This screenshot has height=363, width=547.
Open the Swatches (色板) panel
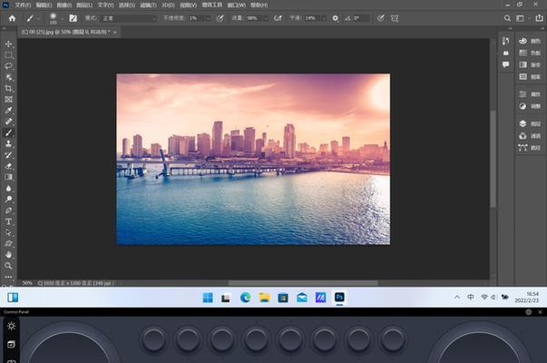(x=530, y=53)
